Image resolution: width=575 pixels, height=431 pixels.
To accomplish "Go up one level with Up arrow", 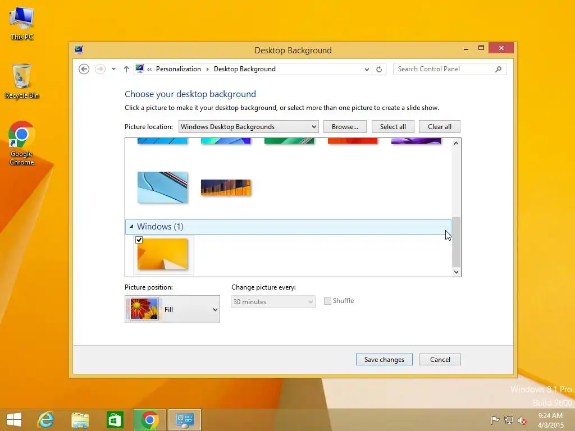I will [x=126, y=69].
